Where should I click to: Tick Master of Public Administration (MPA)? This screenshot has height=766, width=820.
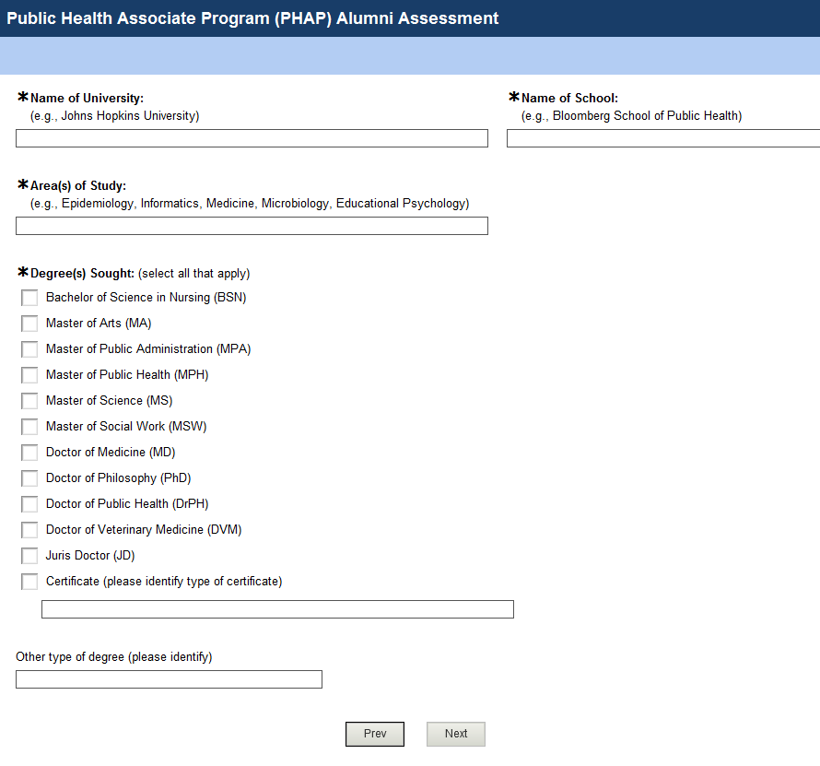tap(29, 349)
